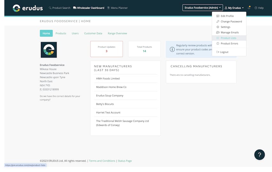Screen dimensions: 272x172
Task: Select Erudus Soup Company row
Action: 125,96
